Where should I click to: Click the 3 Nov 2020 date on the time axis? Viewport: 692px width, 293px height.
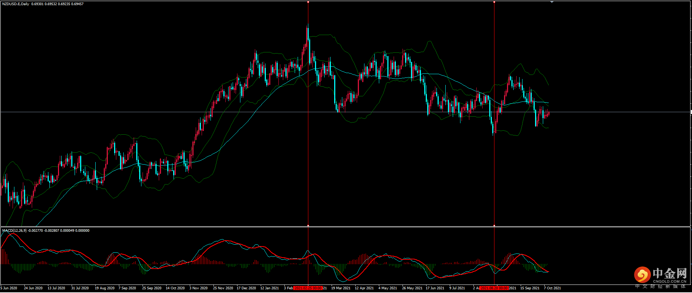(x=198, y=288)
